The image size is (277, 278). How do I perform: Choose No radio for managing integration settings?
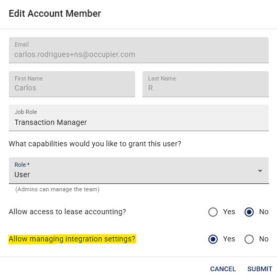pyautogui.click(x=249, y=239)
